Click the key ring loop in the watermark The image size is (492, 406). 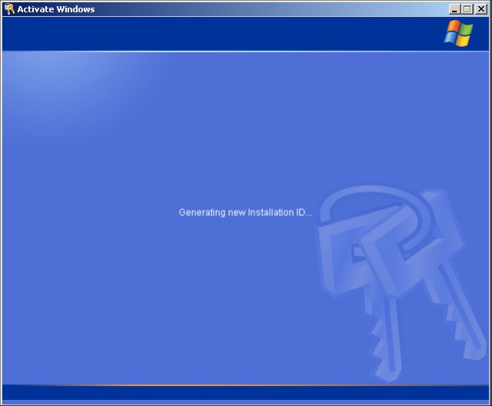(x=369, y=211)
